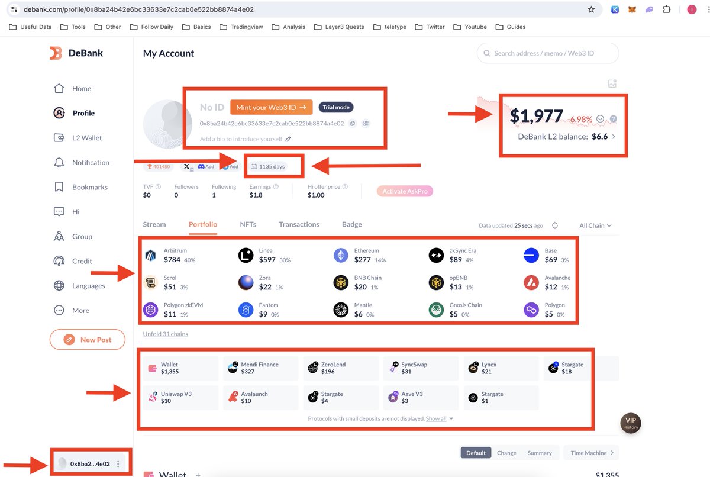Bookmark page with Chrome star icon

(x=591, y=9)
